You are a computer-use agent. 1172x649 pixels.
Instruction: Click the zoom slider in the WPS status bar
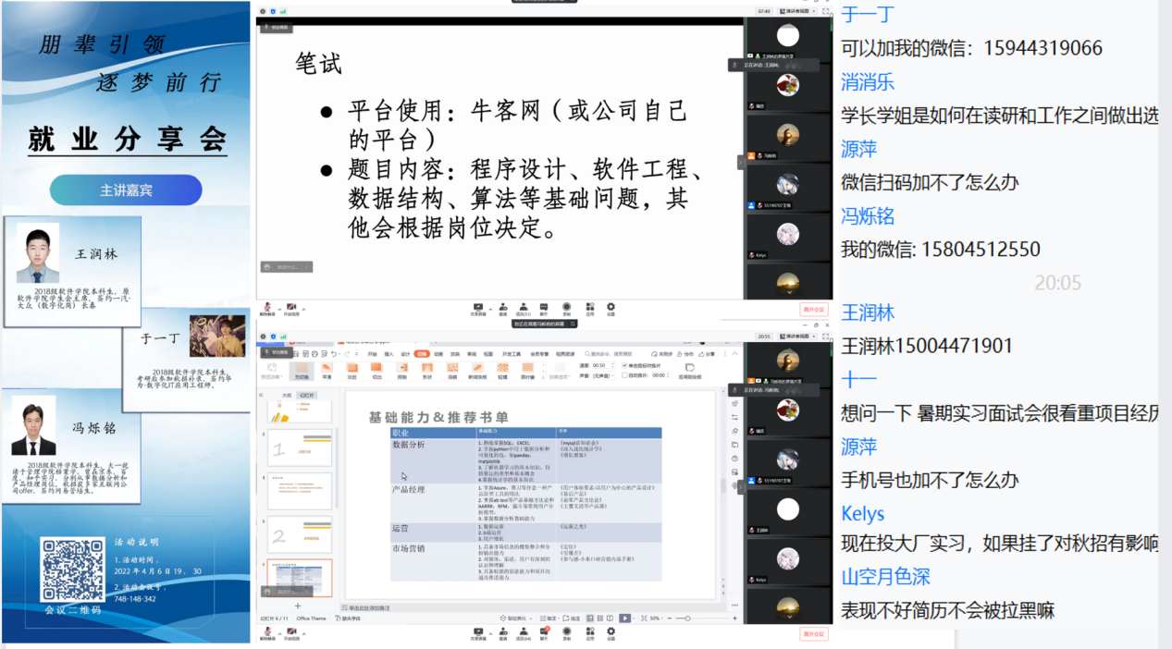[x=686, y=618]
